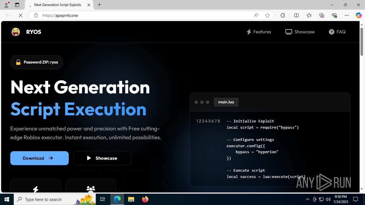Show hidden tray icons
The height and width of the screenshot is (205, 365).
(x=307, y=199)
